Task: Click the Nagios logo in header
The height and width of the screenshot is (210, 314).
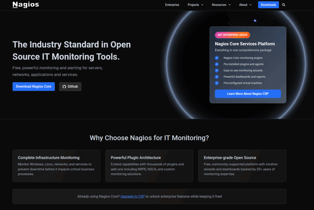Action: coord(26,5)
